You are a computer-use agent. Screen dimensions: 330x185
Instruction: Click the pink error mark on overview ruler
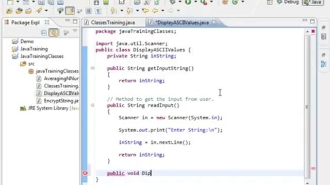[313, 169]
